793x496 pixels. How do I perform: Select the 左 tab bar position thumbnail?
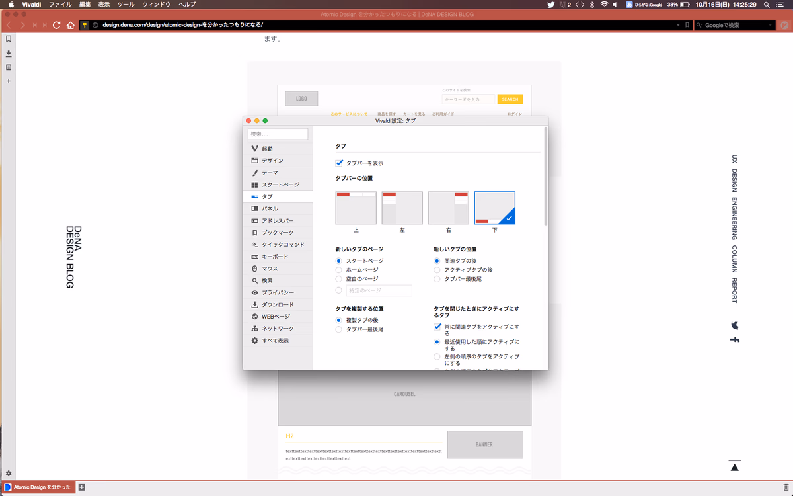[x=402, y=208]
